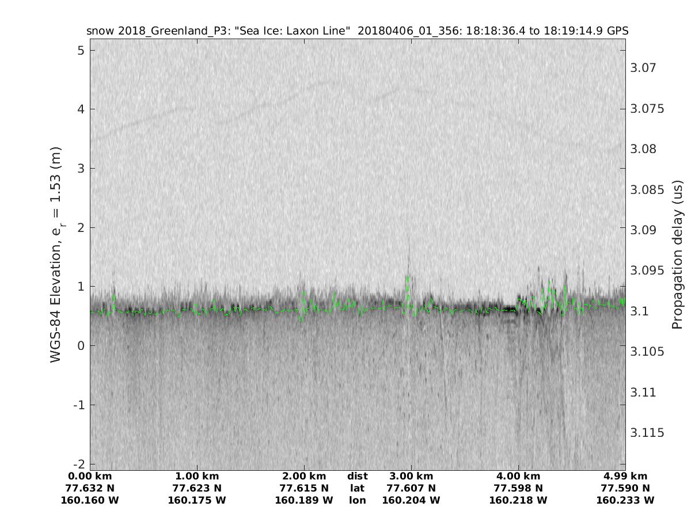Click the 'lat' axis legend text
This screenshot has width=691, height=518.
point(357,488)
